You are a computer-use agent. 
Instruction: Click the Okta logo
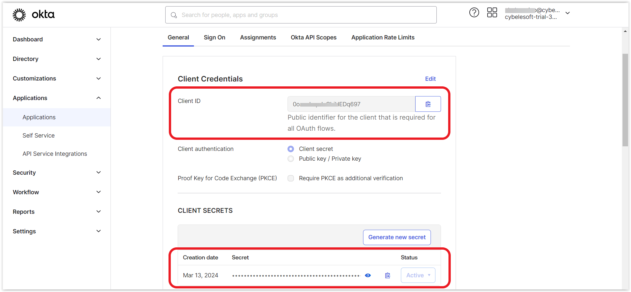click(34, 15)
